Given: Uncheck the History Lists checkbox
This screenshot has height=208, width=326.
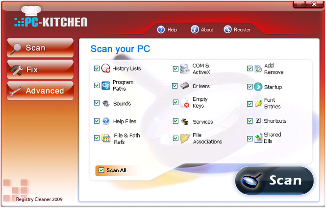Looking at the screenshot, I should (97, 69).
